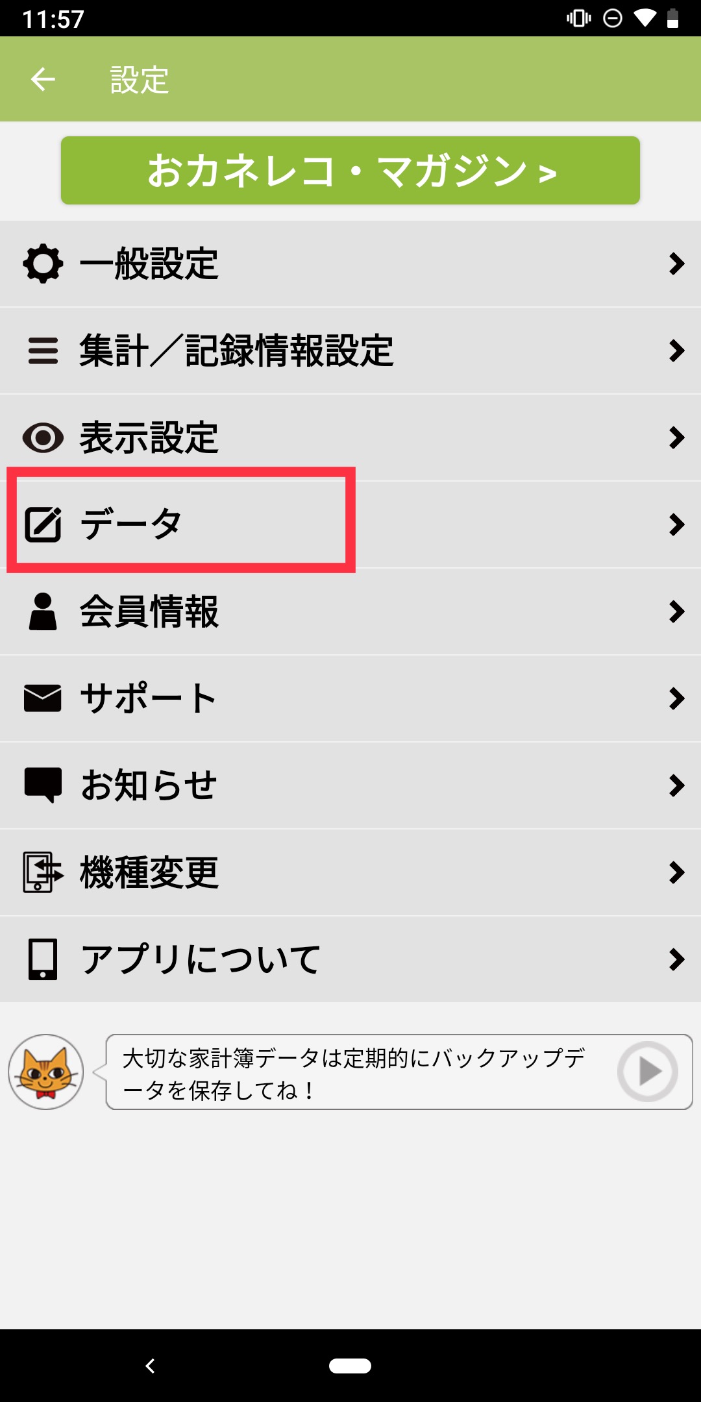Tap the phone icon beside アプリについて
Image resolution: width=701 pixels, height=1402 pixels.
click(x=43, y=959)
